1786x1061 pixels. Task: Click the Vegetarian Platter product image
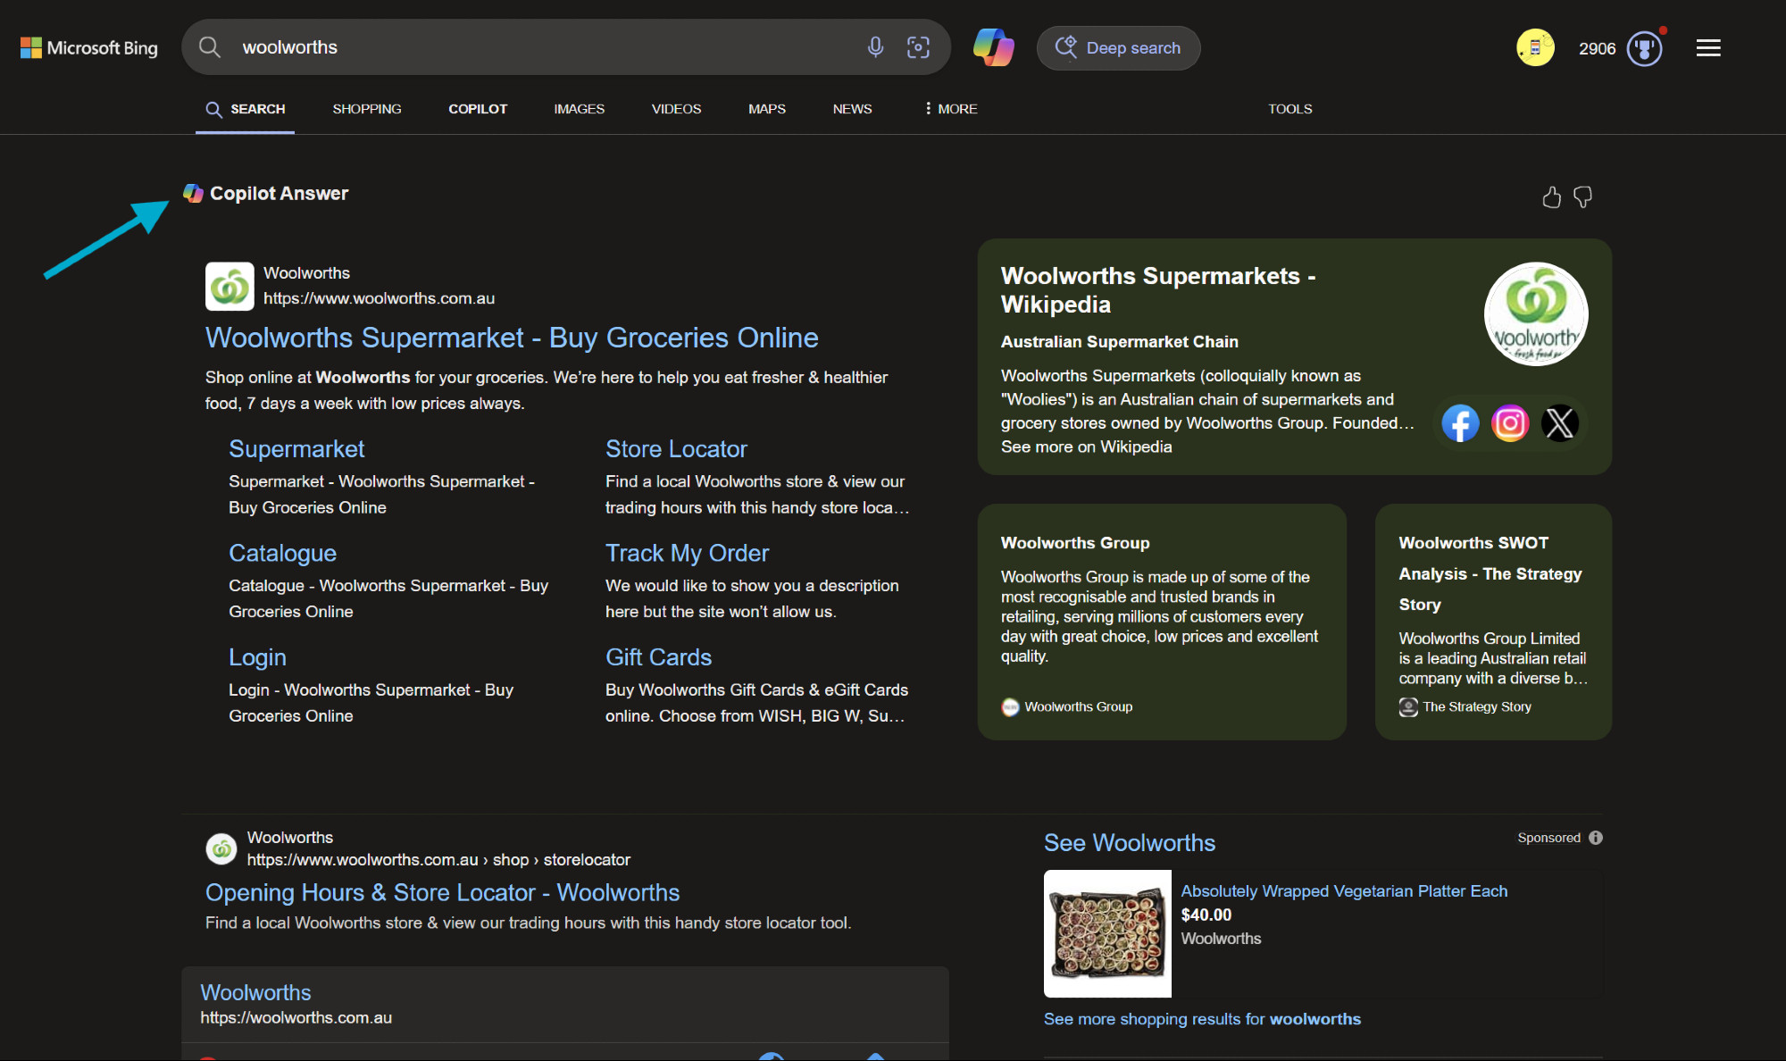click(1107, 933)
